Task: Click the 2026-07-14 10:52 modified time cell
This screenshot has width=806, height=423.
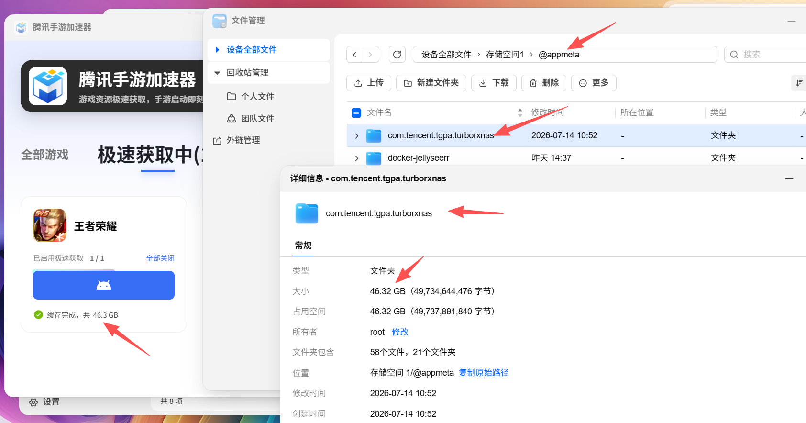Action: [x=564, y=135]
